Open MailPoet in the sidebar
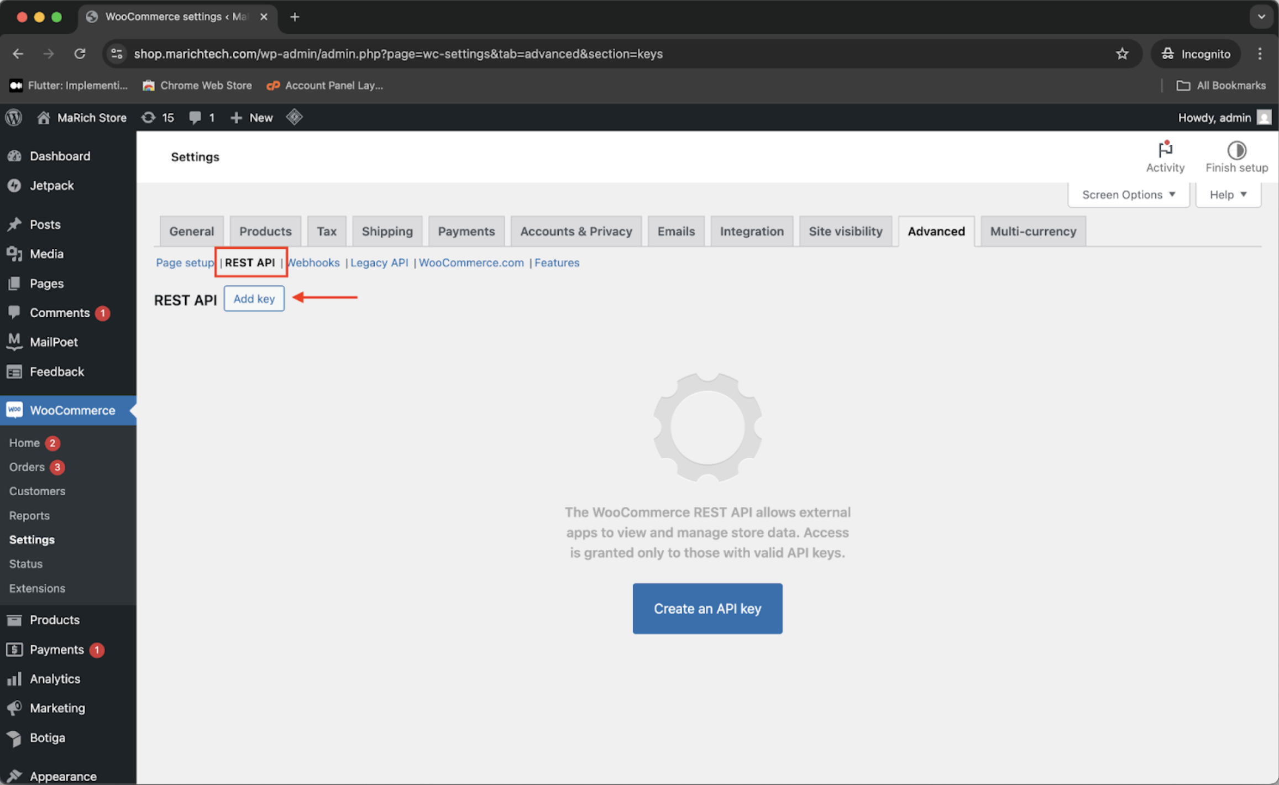The width and height of the screenshot is (1279, 785). click(54, 342)
